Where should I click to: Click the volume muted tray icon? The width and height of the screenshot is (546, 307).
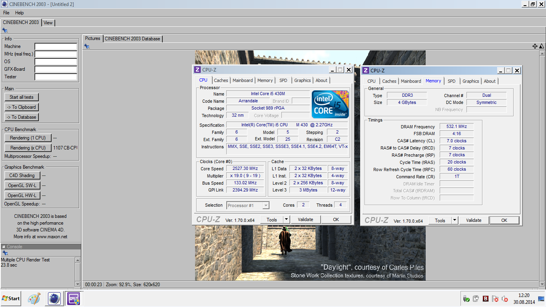point(505,299)
